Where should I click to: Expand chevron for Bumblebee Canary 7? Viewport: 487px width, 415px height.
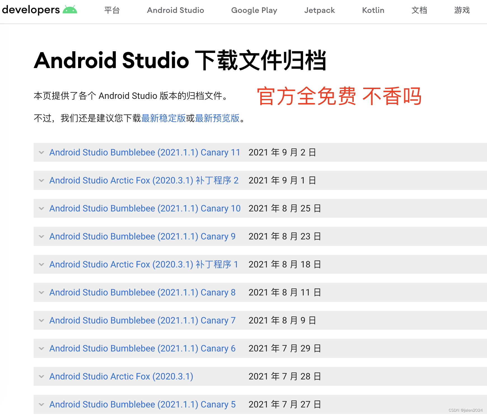(x=41, y=320)
